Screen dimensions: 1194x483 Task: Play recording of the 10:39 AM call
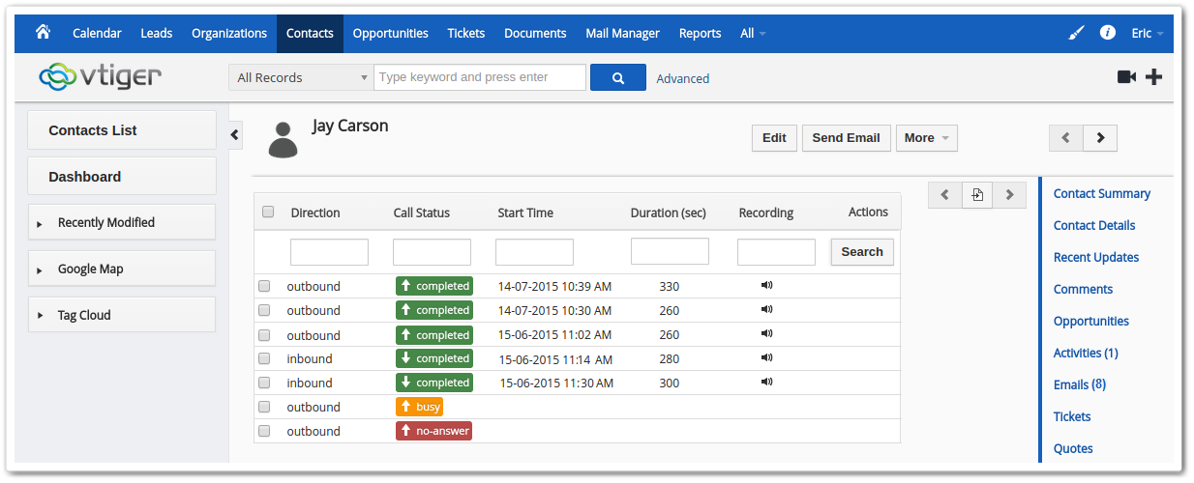(x=766, y=285)
